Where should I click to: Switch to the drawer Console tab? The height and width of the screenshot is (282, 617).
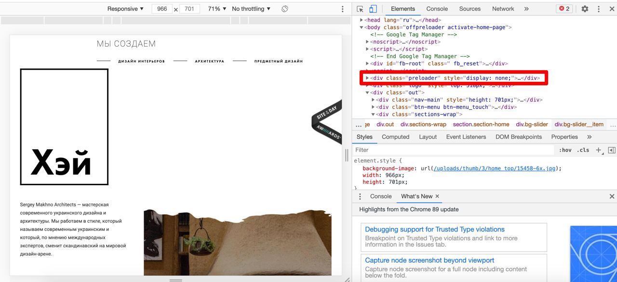pyautogui.click(x=381, y=196)
